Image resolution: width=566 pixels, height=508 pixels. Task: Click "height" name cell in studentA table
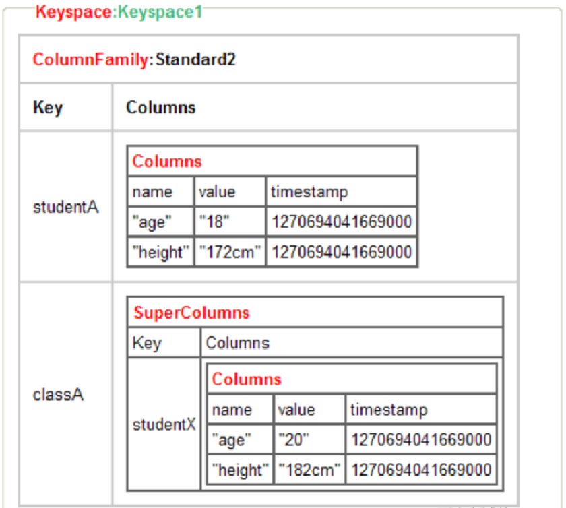tap(160, 252)
